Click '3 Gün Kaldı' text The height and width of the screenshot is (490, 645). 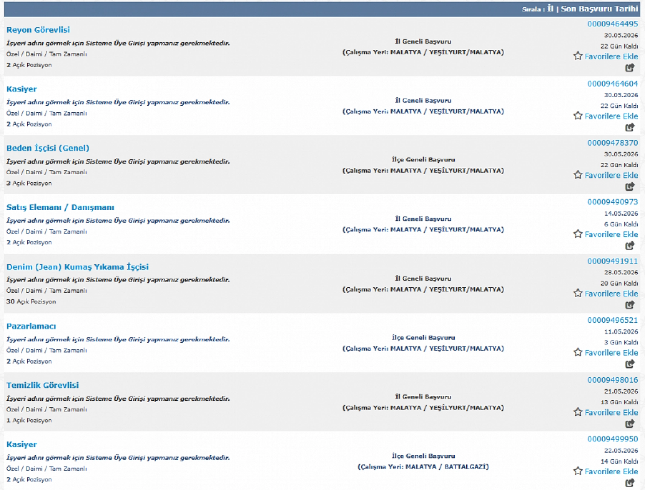click(x=621, y=342)
